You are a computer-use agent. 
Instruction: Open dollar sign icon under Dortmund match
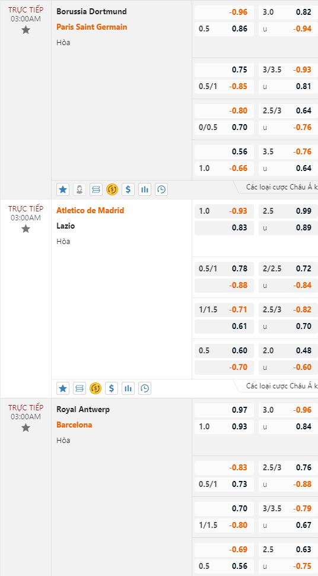pyautogui.click(x=128, y=189)
